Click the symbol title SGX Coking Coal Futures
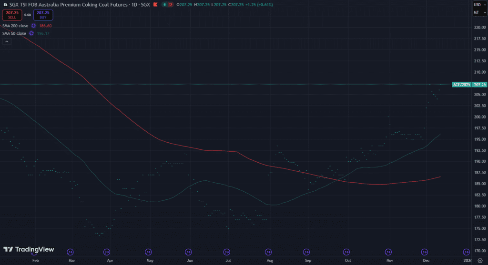Image resolution: width=488 pixels, height=265 pixels. coord(76,4)
